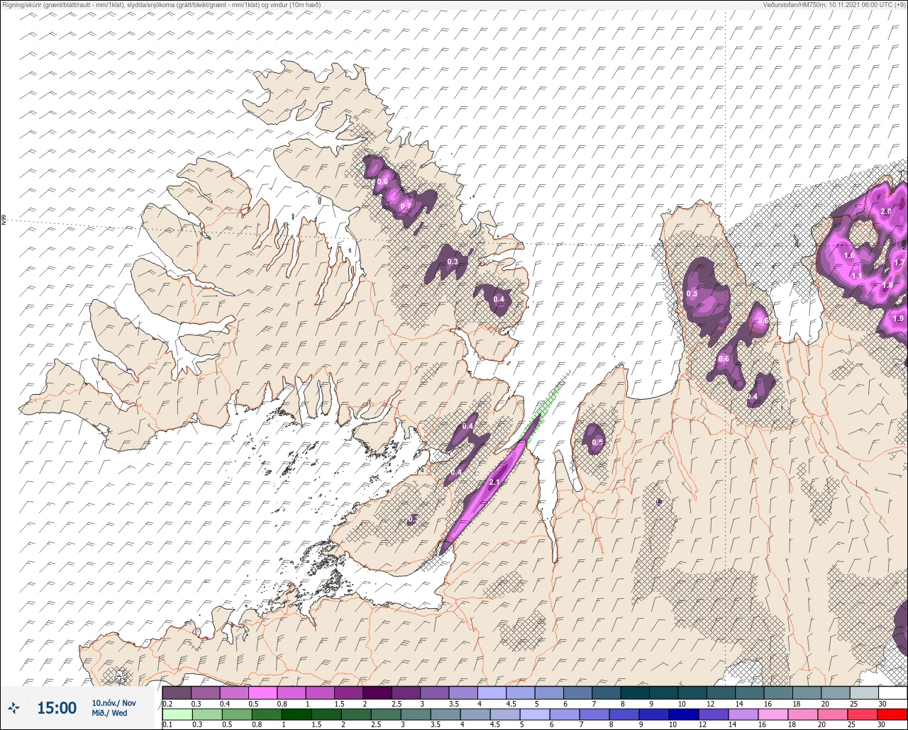Click the Veðurstofan logo beside 15:00
Image resolution: width=908 pixels, height=730 pixels.
tap(14, 707)
